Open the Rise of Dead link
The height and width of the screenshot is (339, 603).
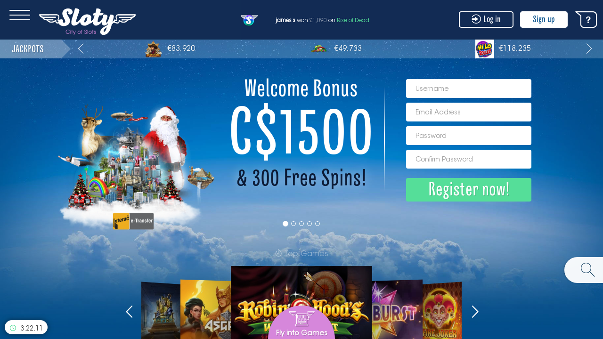pyautogui.click(x=353, y=20)
